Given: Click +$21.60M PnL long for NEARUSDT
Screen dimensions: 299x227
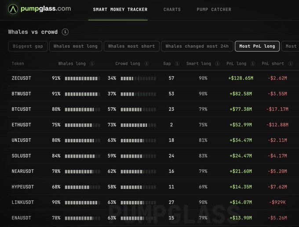Looking at the screenshot, I should [241, 171].
